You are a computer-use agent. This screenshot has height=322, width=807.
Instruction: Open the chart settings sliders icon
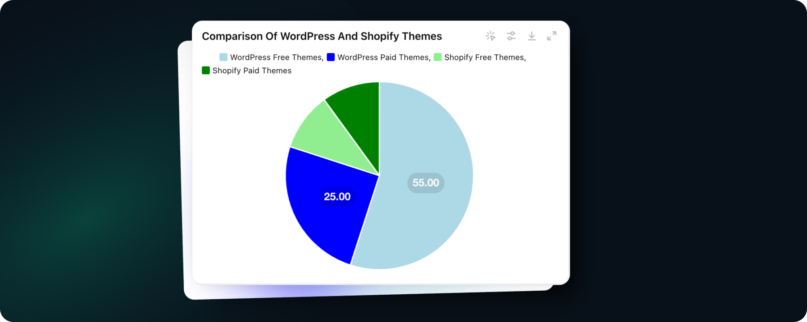pyautogui.click(x=511, y=36)
